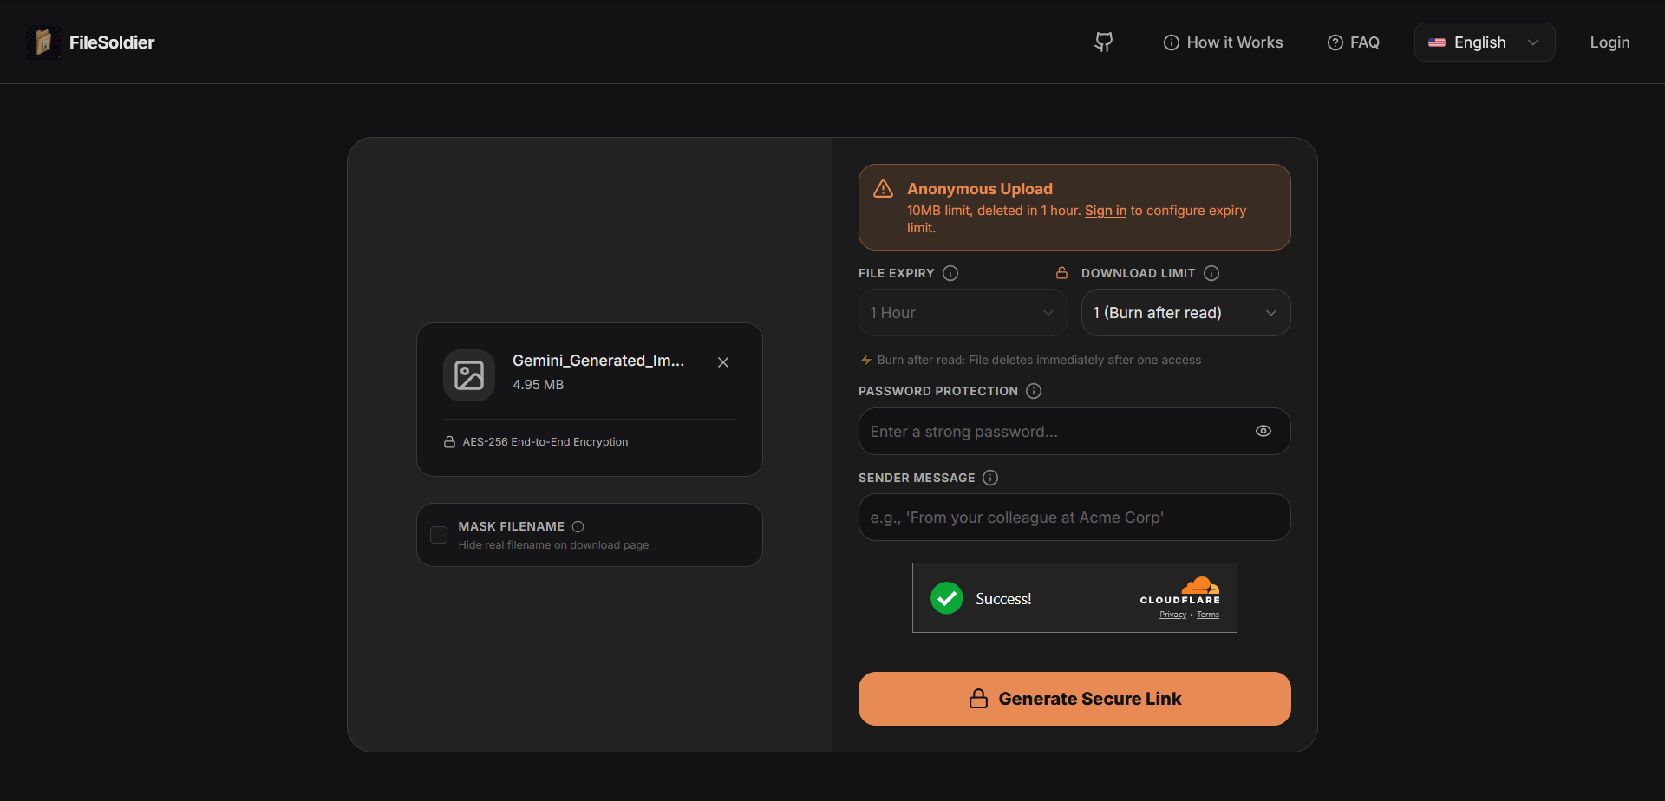
Task: Click the Generate Secure Link button
Action: [x=1074, y=698]
